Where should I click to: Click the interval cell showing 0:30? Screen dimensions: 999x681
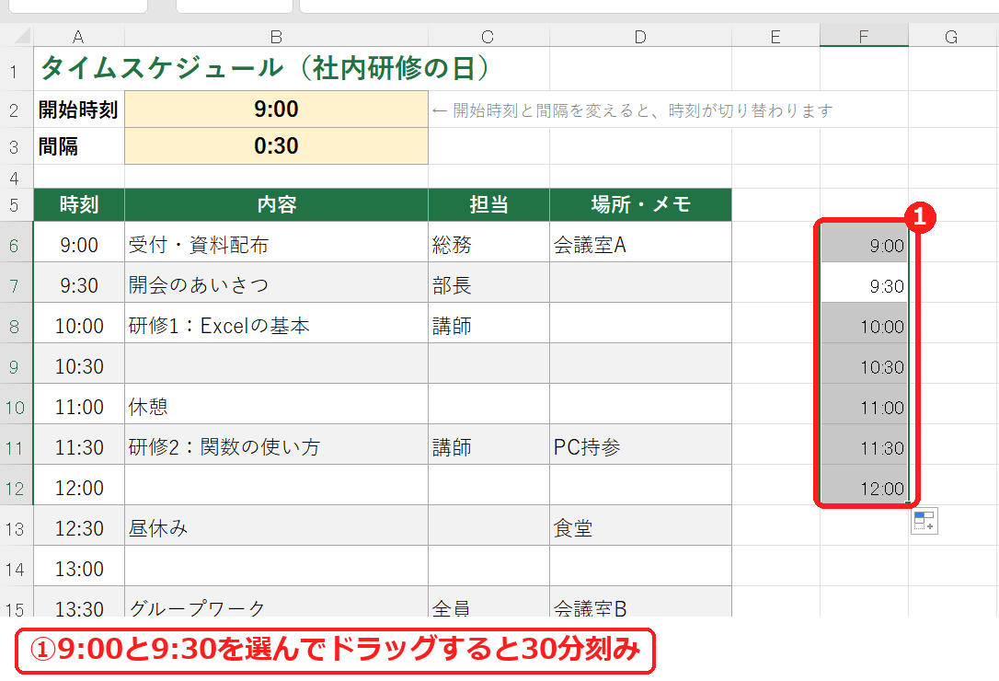pyautogui.click(x=276, y=146)
